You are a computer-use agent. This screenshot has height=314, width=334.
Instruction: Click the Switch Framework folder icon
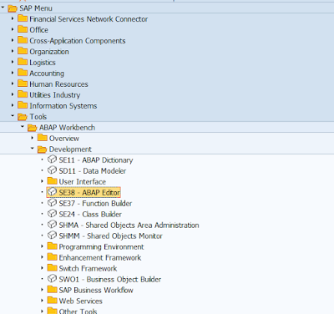point(52,268)
